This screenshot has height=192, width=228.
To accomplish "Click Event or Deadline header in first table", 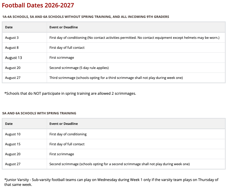I will 136,27.
